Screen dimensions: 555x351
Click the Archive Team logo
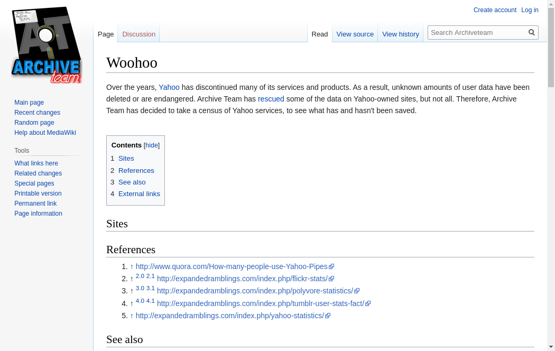(x=47, y=45)
